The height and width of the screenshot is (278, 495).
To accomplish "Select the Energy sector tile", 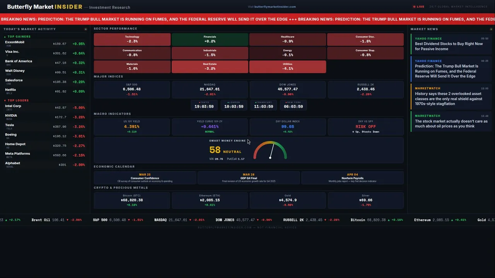I will [x=288, y=53].
